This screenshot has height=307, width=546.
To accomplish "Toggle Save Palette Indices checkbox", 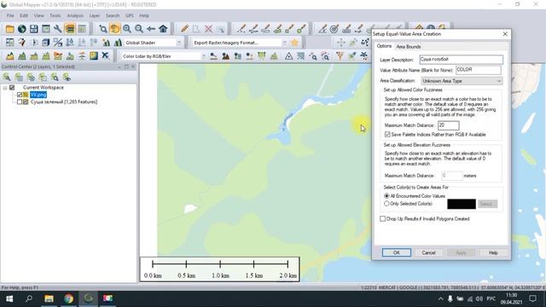I will (387, 135).
